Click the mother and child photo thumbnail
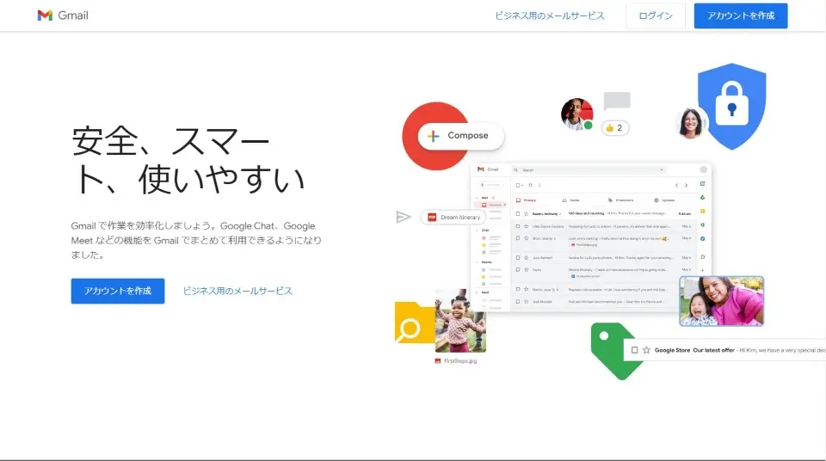Screen dimensions: 826x461 [x=721, y=301]
